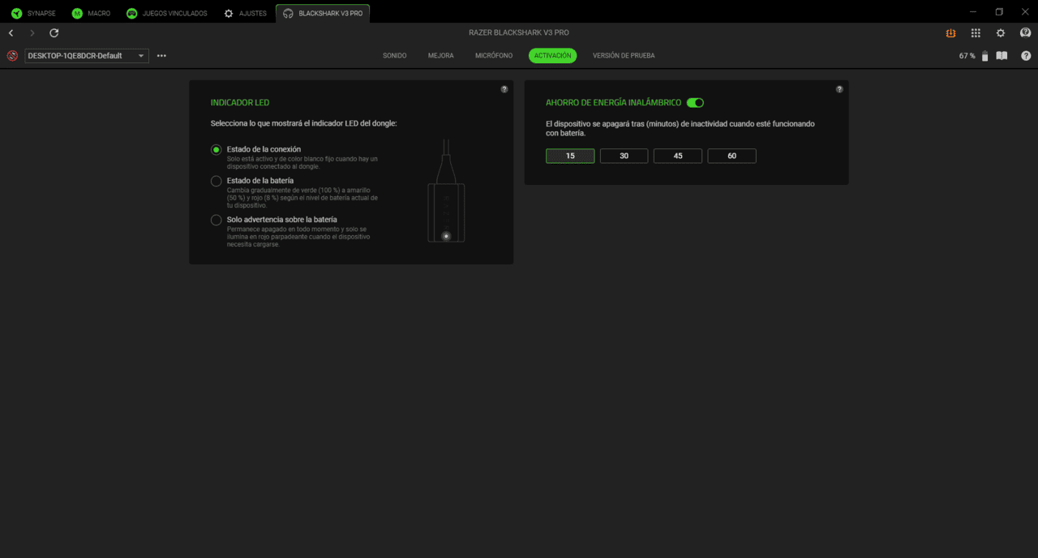1038x558 pixels.
Task: Open the Versión de Prueba section
Action: tap(624, 56)
